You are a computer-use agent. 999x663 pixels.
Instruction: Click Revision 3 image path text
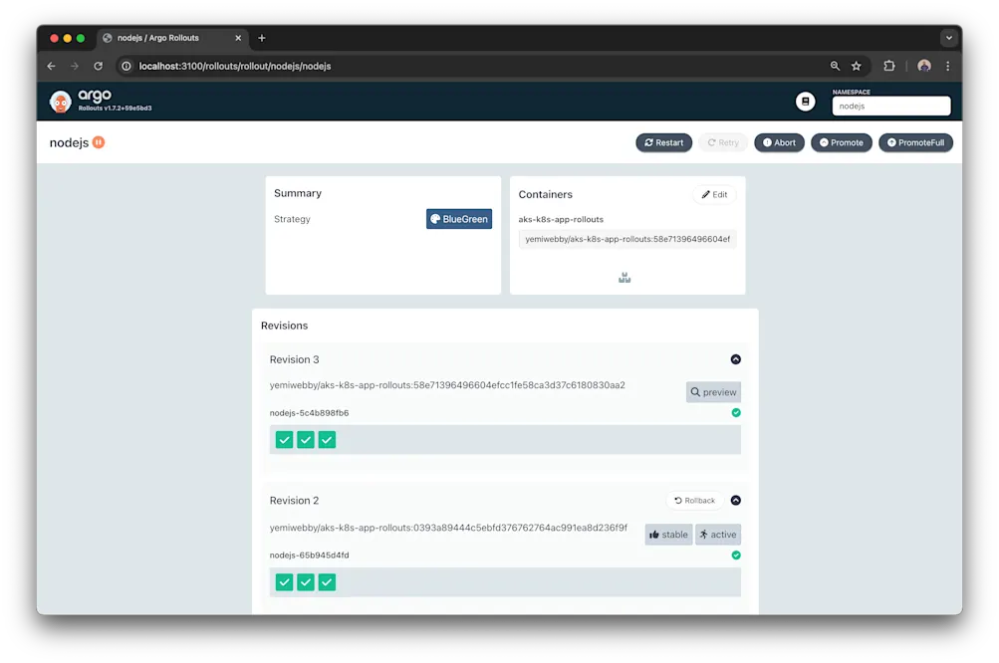pyautogui.click(x=447, y=385)
